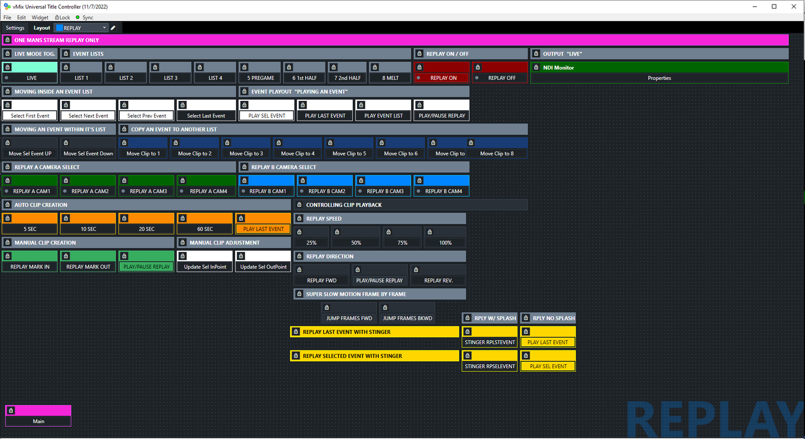Set replay speed to 50%
805x439 pixels.
coord(356,242)
